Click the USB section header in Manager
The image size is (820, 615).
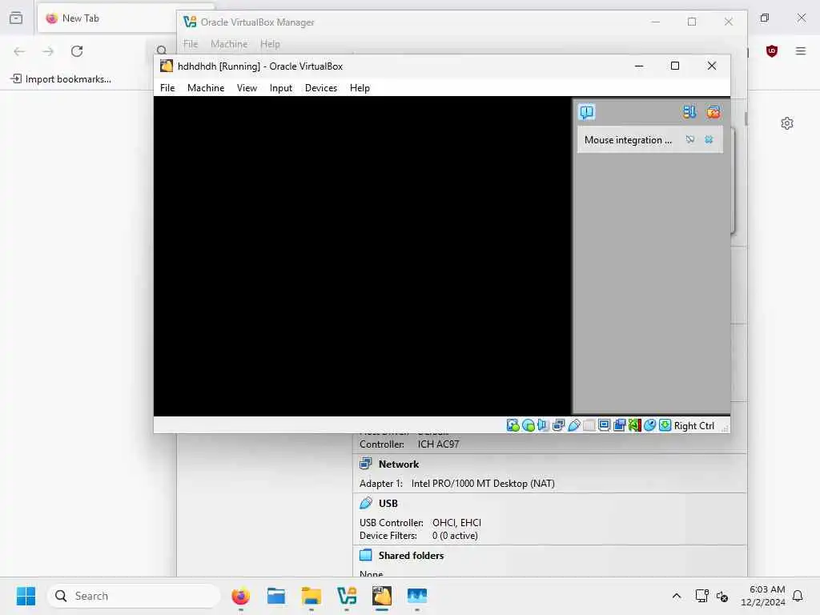pyautogui.click(x=388, y=503)
